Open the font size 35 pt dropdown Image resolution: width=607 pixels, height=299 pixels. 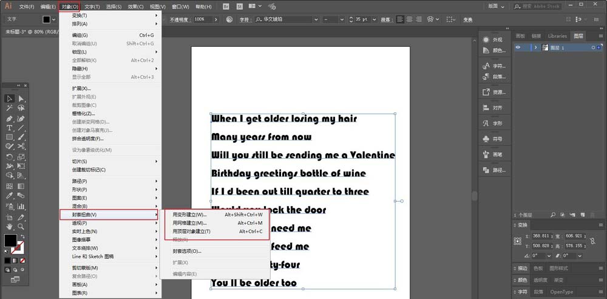(x=376, y=19)
